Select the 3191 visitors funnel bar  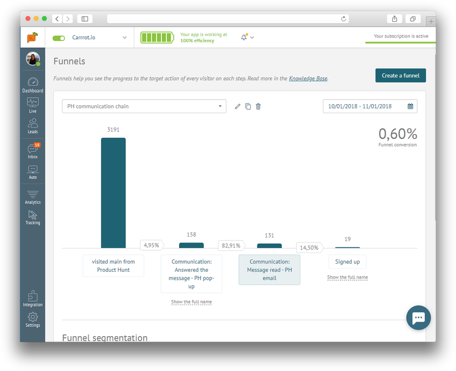point(113,193)
